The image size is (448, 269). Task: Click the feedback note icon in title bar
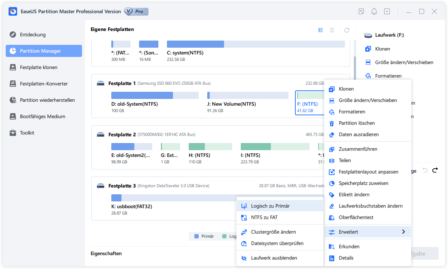(x=361, y=11)
